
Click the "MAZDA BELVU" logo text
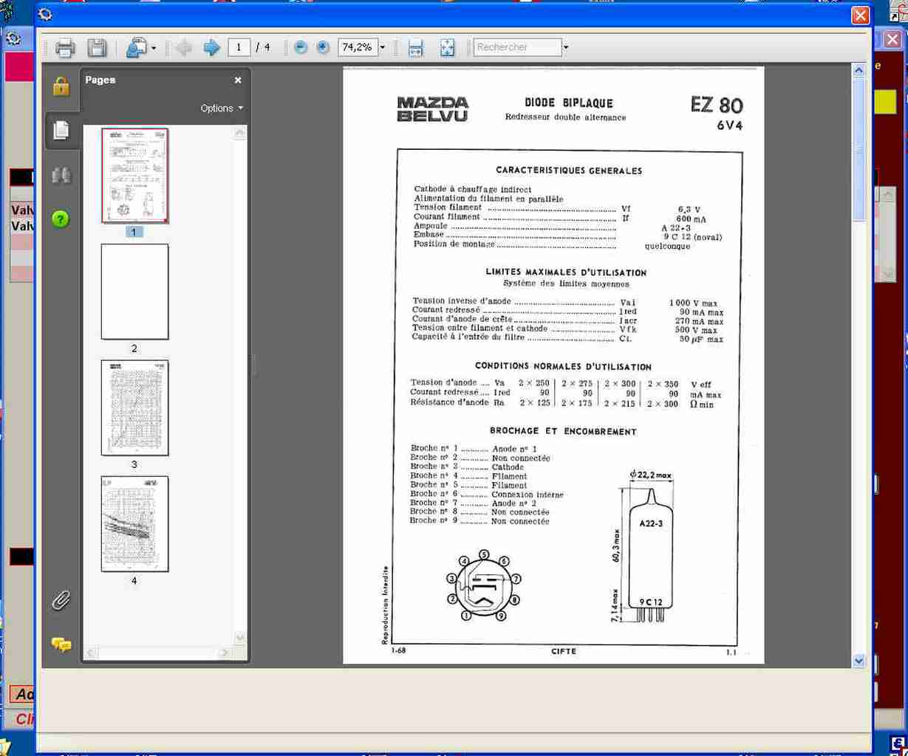[x=433, y=109]
